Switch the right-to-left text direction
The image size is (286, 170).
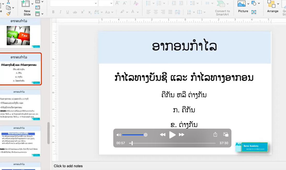pyautogui.click(x=177, y=12)
